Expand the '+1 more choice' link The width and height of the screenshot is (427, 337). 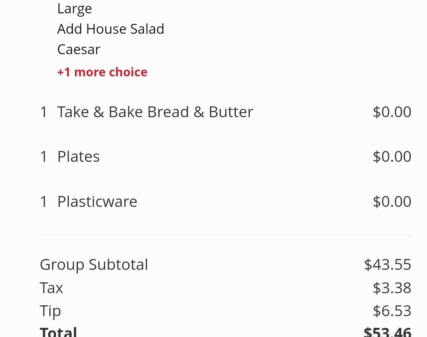pos(102,72)
